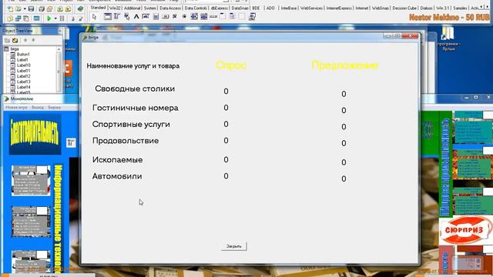Open the Samples palette tab

[x=460, y=8]
